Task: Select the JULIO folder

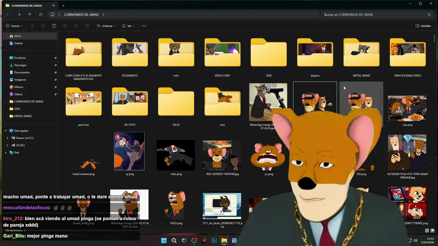Action: pos(176,107)
